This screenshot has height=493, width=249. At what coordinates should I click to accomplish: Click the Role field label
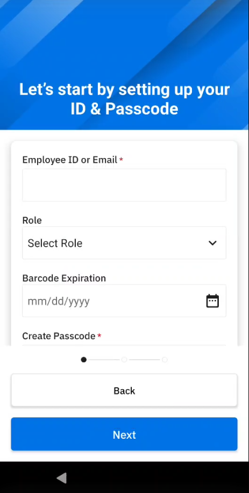[32, 220]
